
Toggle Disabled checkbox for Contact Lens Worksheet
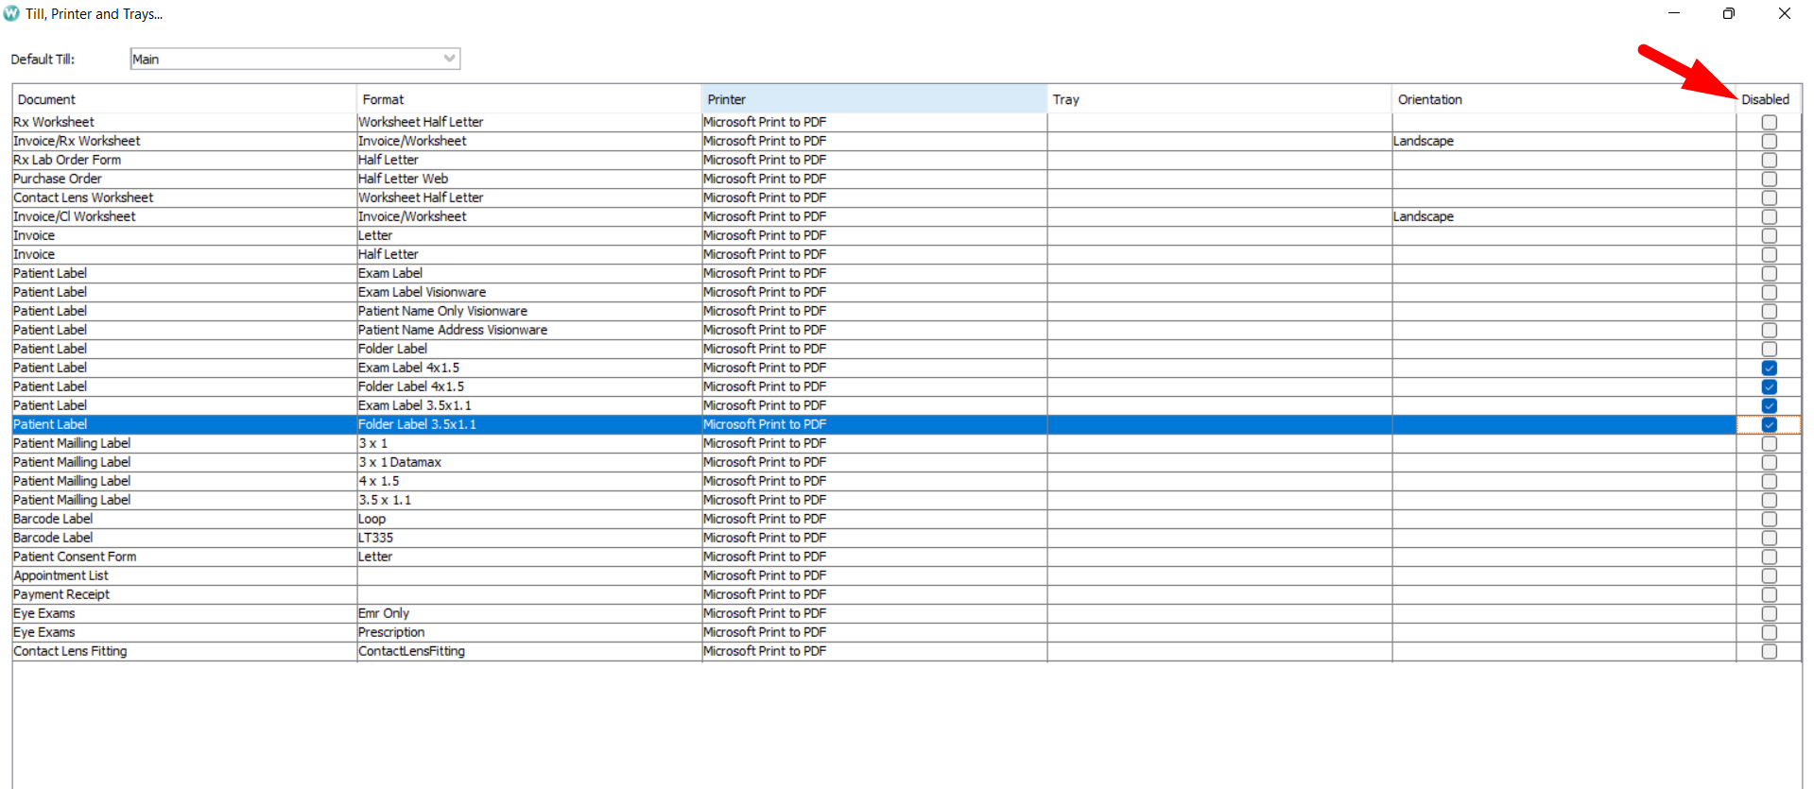pos(1770,198)
